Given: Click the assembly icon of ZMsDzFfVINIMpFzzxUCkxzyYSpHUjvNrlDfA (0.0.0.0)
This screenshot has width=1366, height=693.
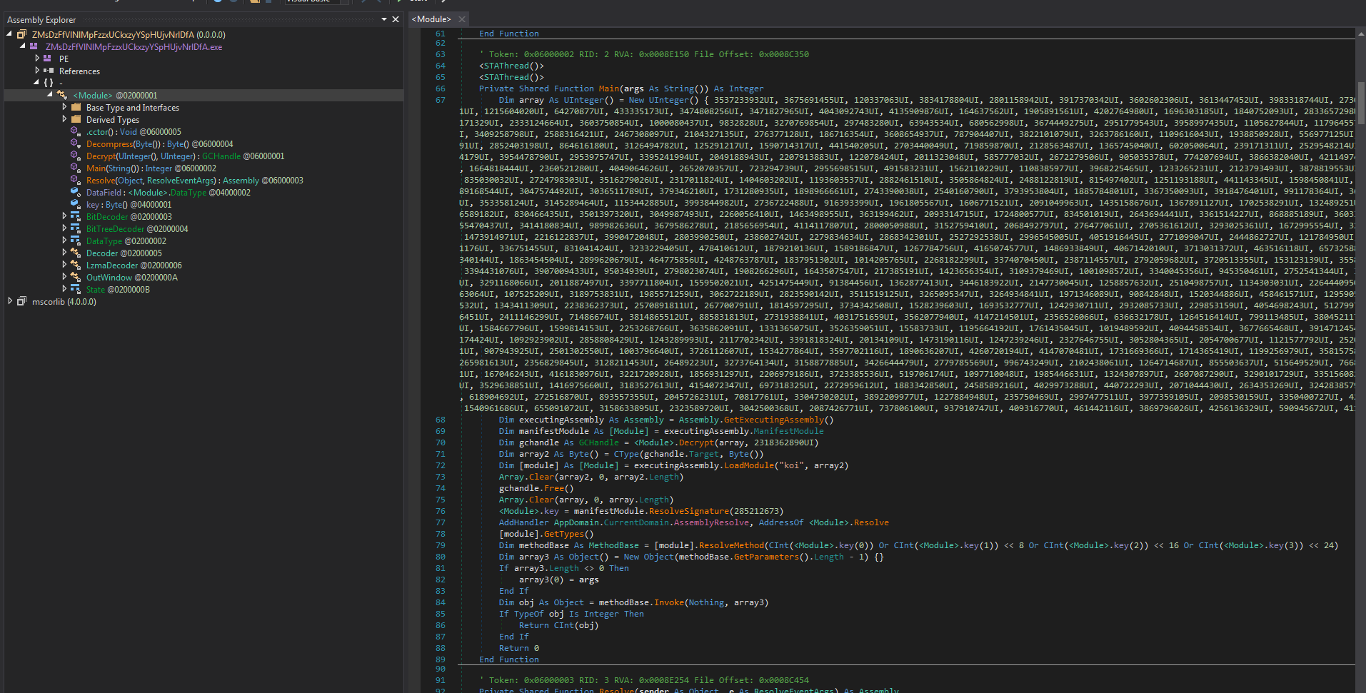Looking at the screenshot, I should [21, 34].
